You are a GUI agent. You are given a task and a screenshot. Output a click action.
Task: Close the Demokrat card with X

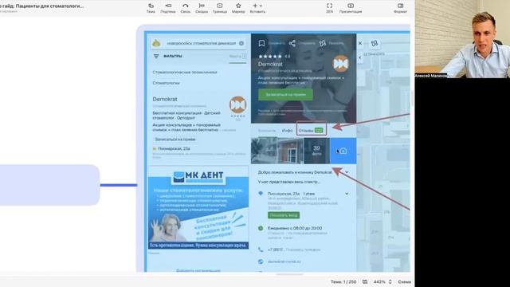(x=360, y=43)
